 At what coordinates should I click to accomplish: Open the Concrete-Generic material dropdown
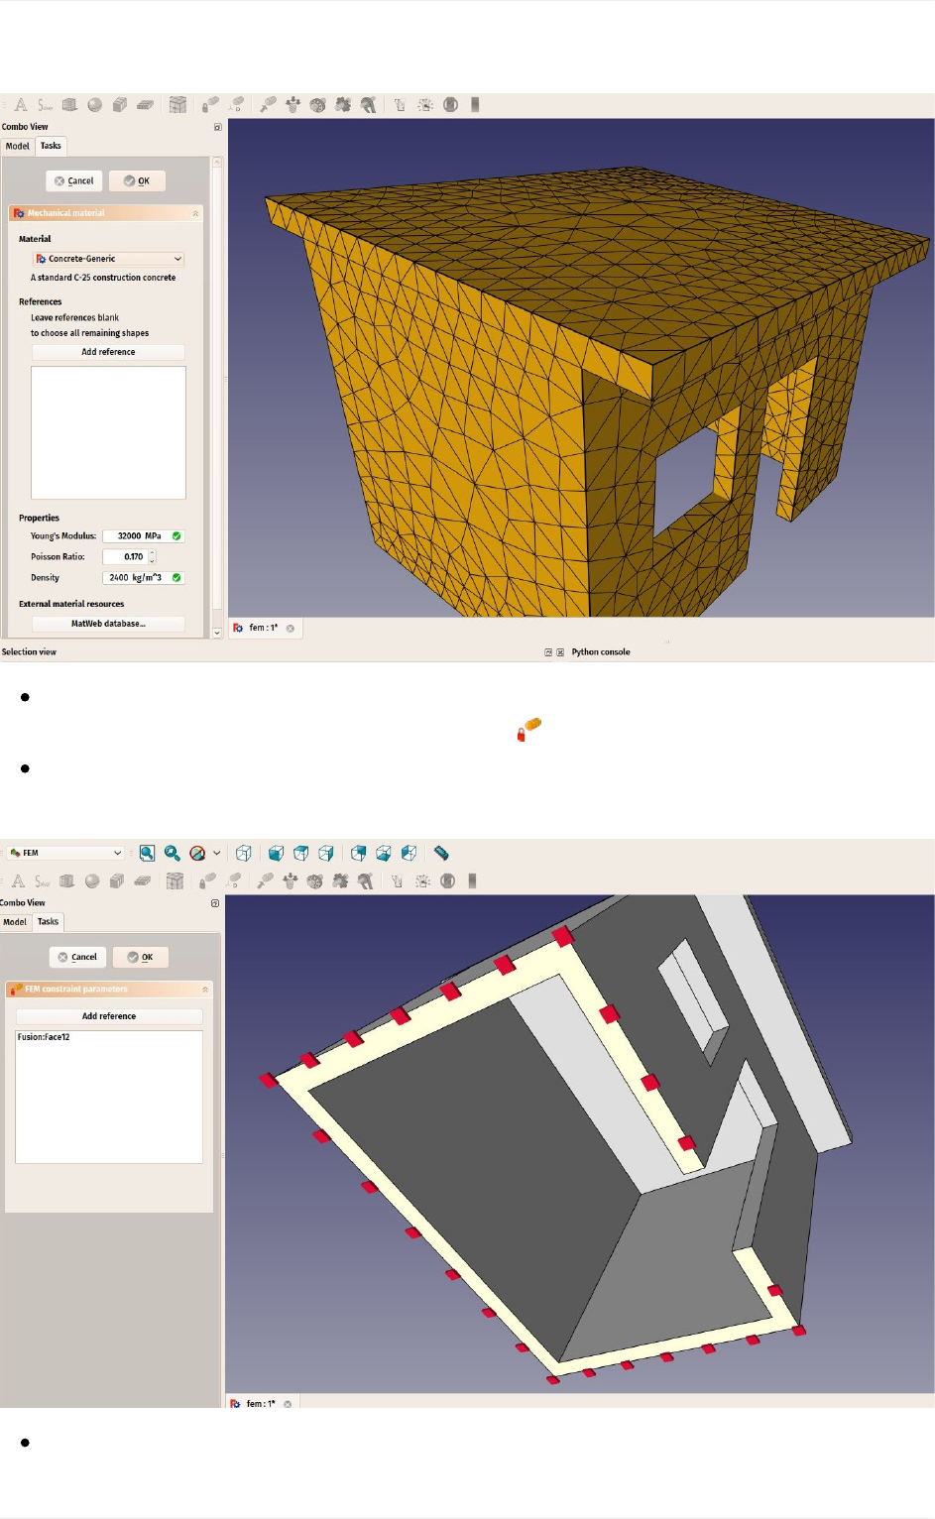click(x=109, y=259)
